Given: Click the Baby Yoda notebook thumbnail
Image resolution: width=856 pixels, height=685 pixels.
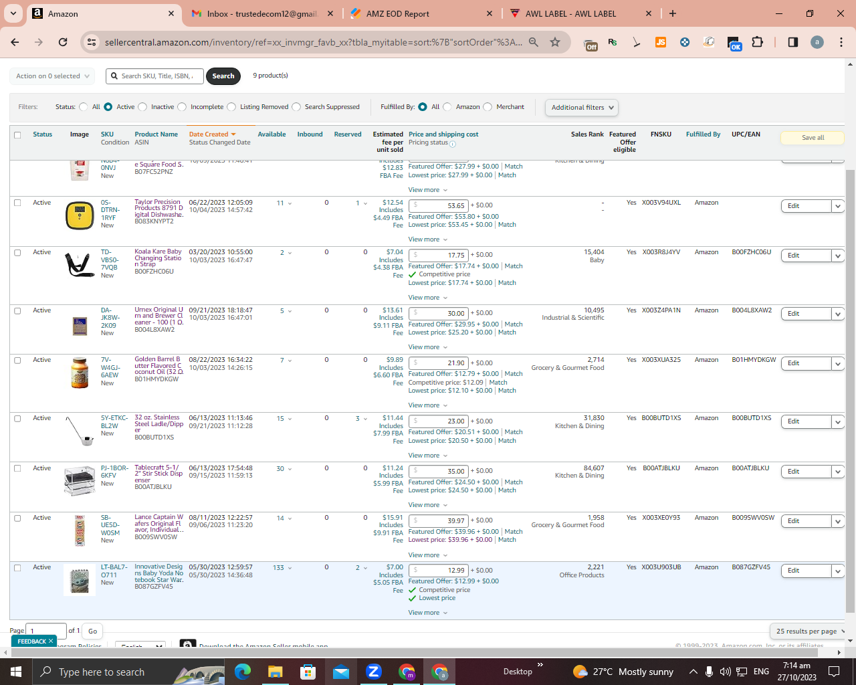Looking at the screenshot, I should click(80, 580).
